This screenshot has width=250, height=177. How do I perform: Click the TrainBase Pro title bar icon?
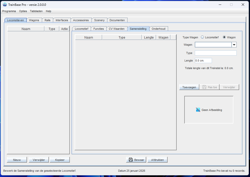(5, 5)
